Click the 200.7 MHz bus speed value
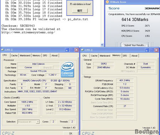Screen dimensions: 160x135 pyautogui.click(x=27, y=109)
